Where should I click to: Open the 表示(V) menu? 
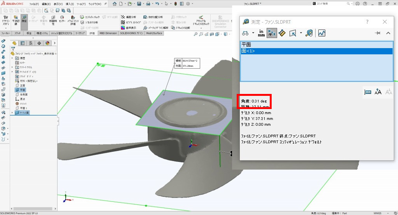pyautogui.click(x=58, y=4)
